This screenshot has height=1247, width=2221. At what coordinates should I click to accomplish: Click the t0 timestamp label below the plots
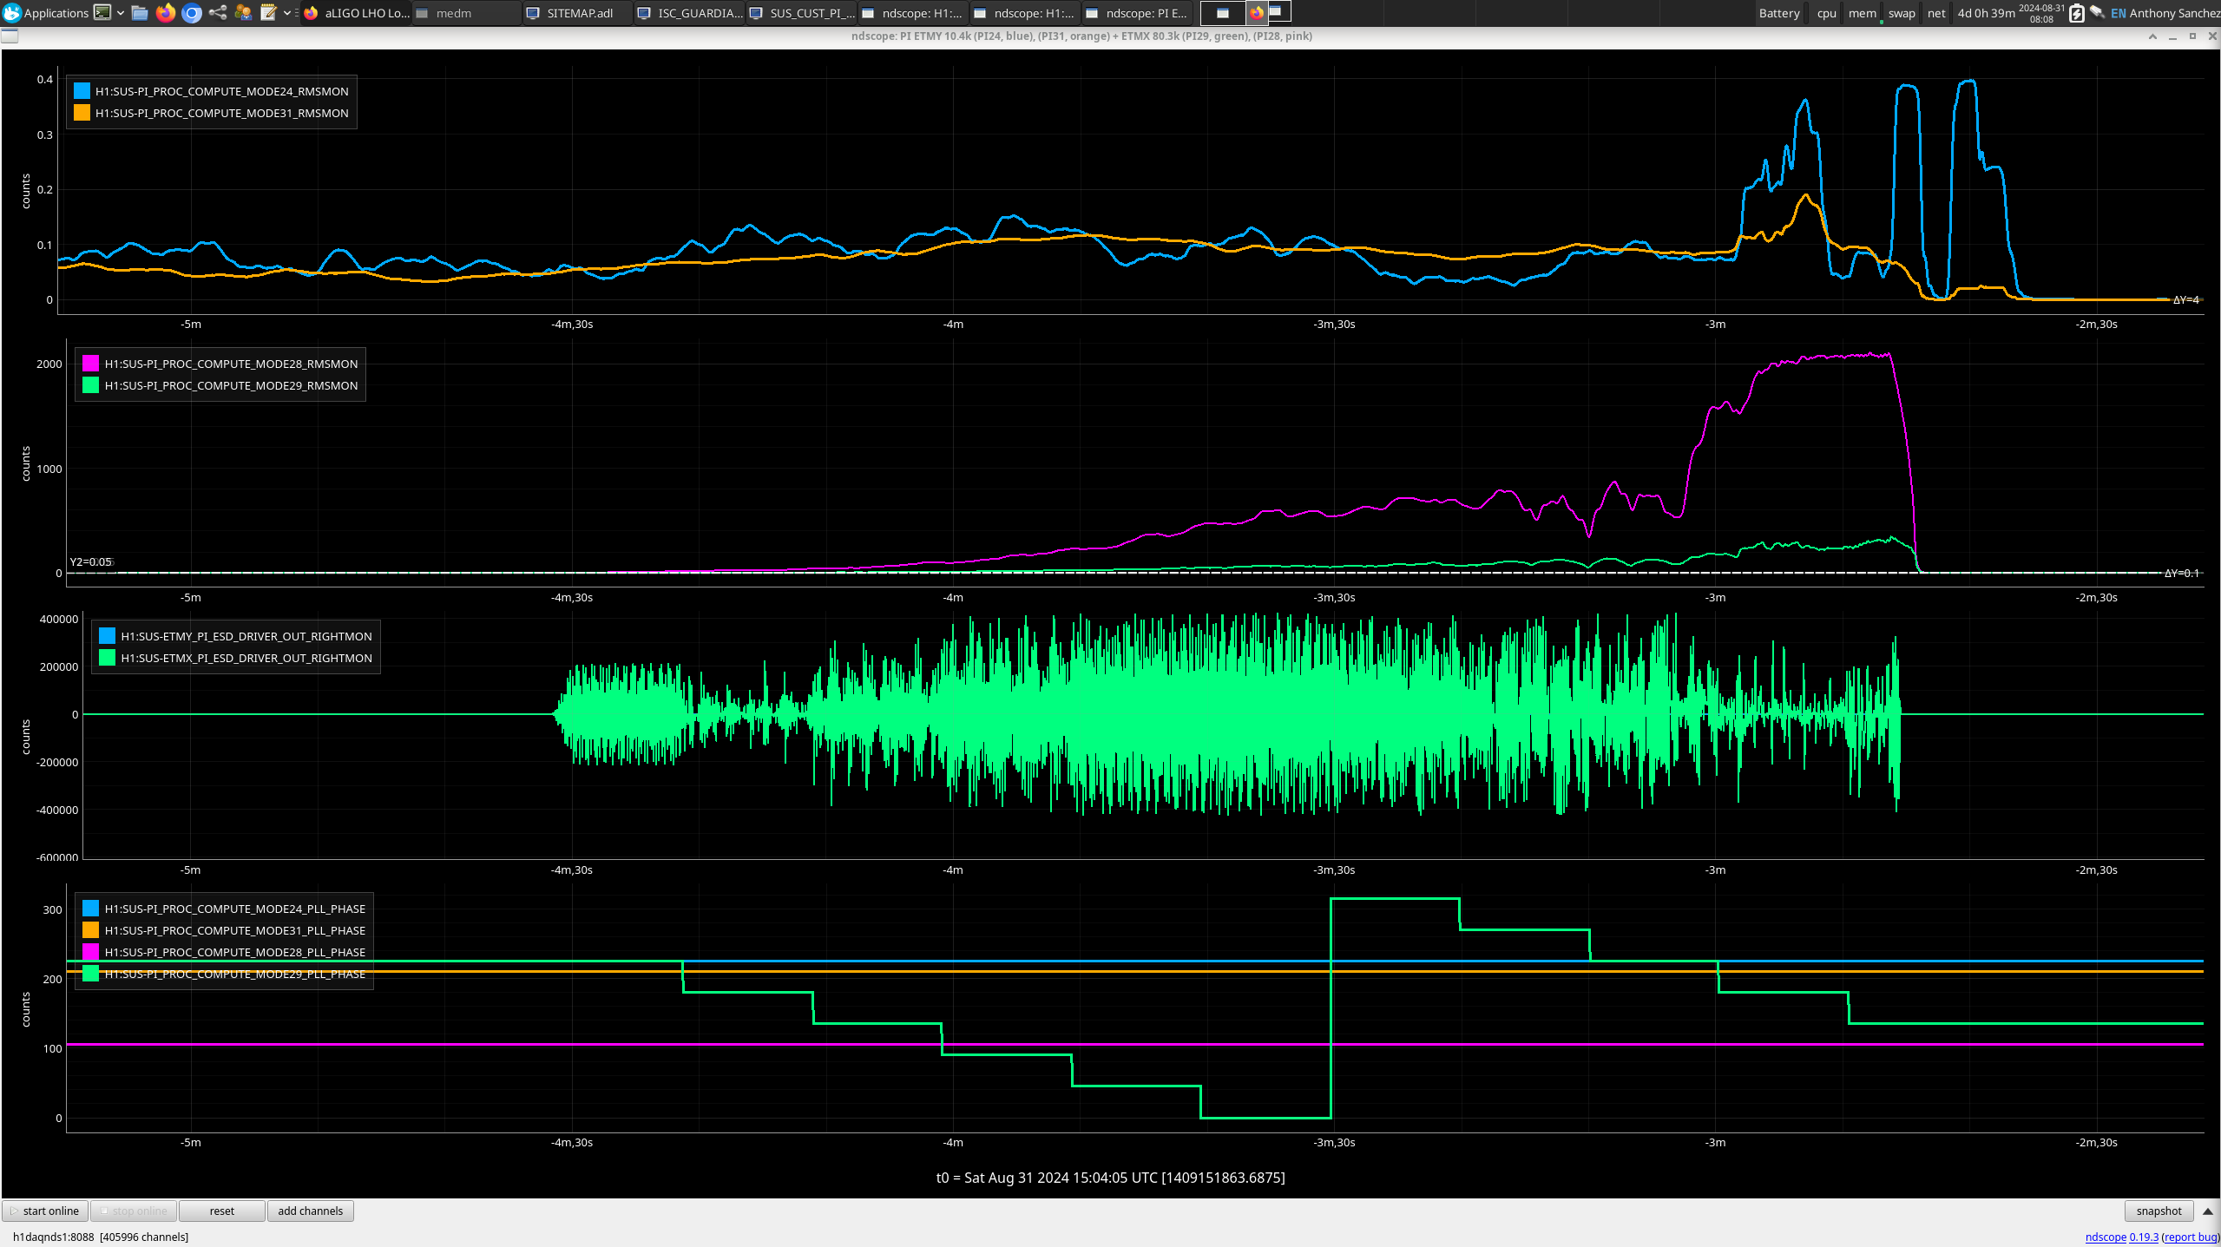tap(1110, 1178)
